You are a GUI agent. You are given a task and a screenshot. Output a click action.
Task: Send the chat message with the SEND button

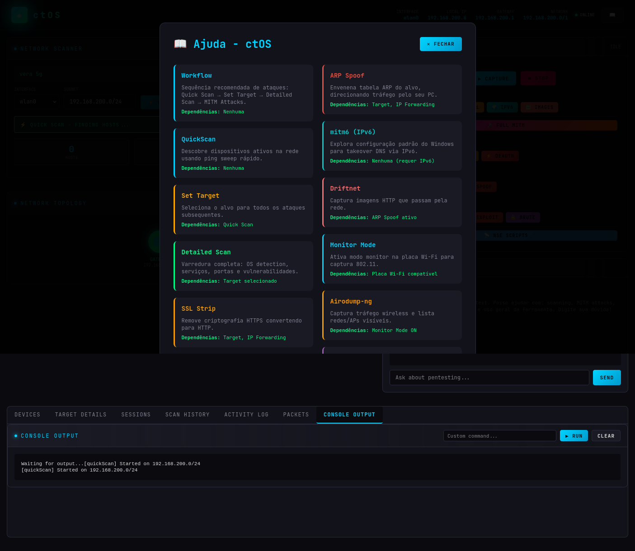[x=607, y=378]
